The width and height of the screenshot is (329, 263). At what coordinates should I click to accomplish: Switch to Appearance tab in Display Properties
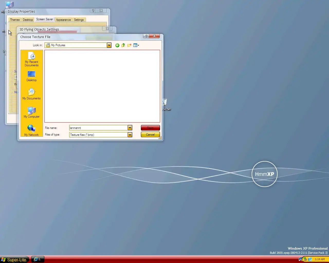[63, 20]
